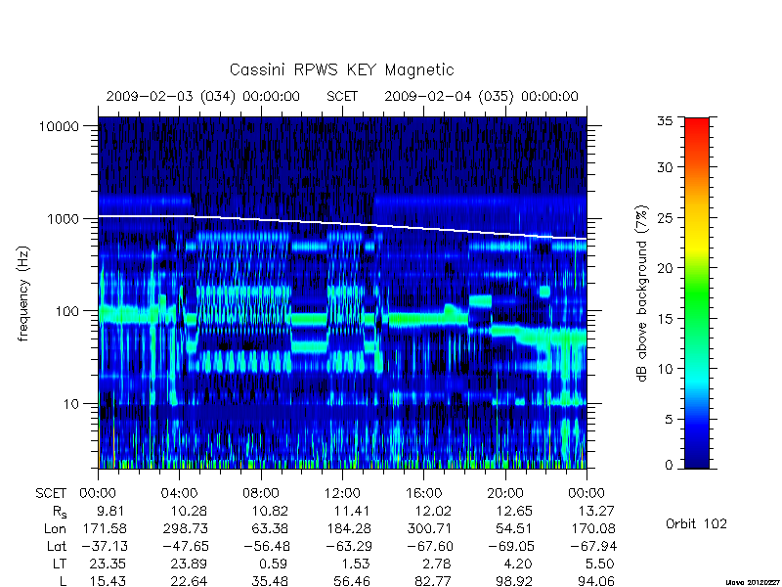Click the '100' frequency tick label

pyautogui.click(x=67, y=311)
